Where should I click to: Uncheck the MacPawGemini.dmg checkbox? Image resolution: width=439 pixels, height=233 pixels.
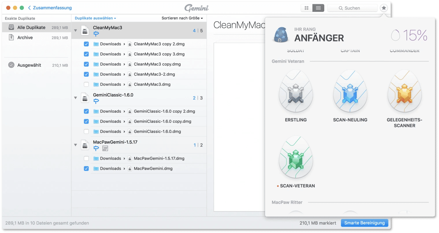86,168
